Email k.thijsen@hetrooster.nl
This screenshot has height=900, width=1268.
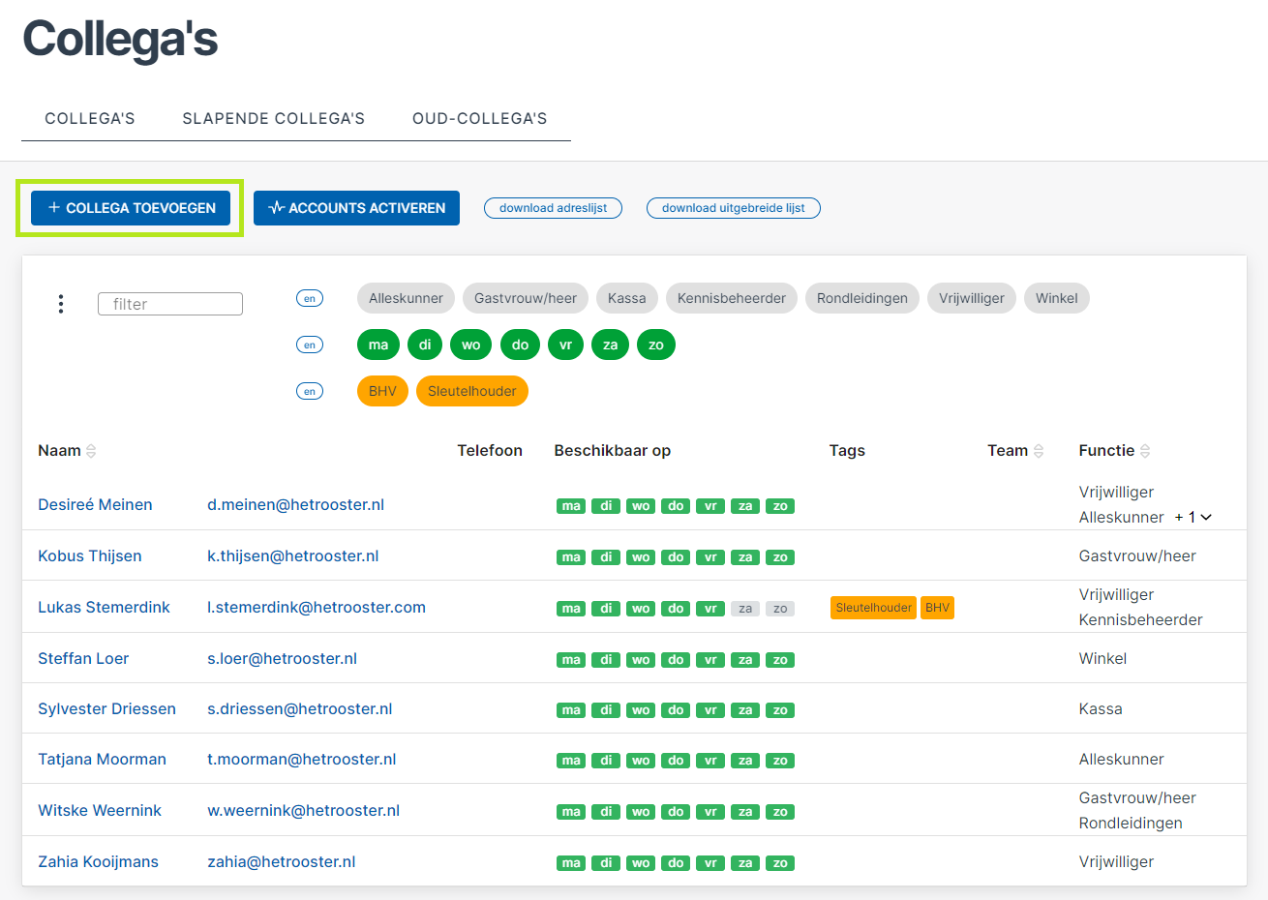click(292, 555)
